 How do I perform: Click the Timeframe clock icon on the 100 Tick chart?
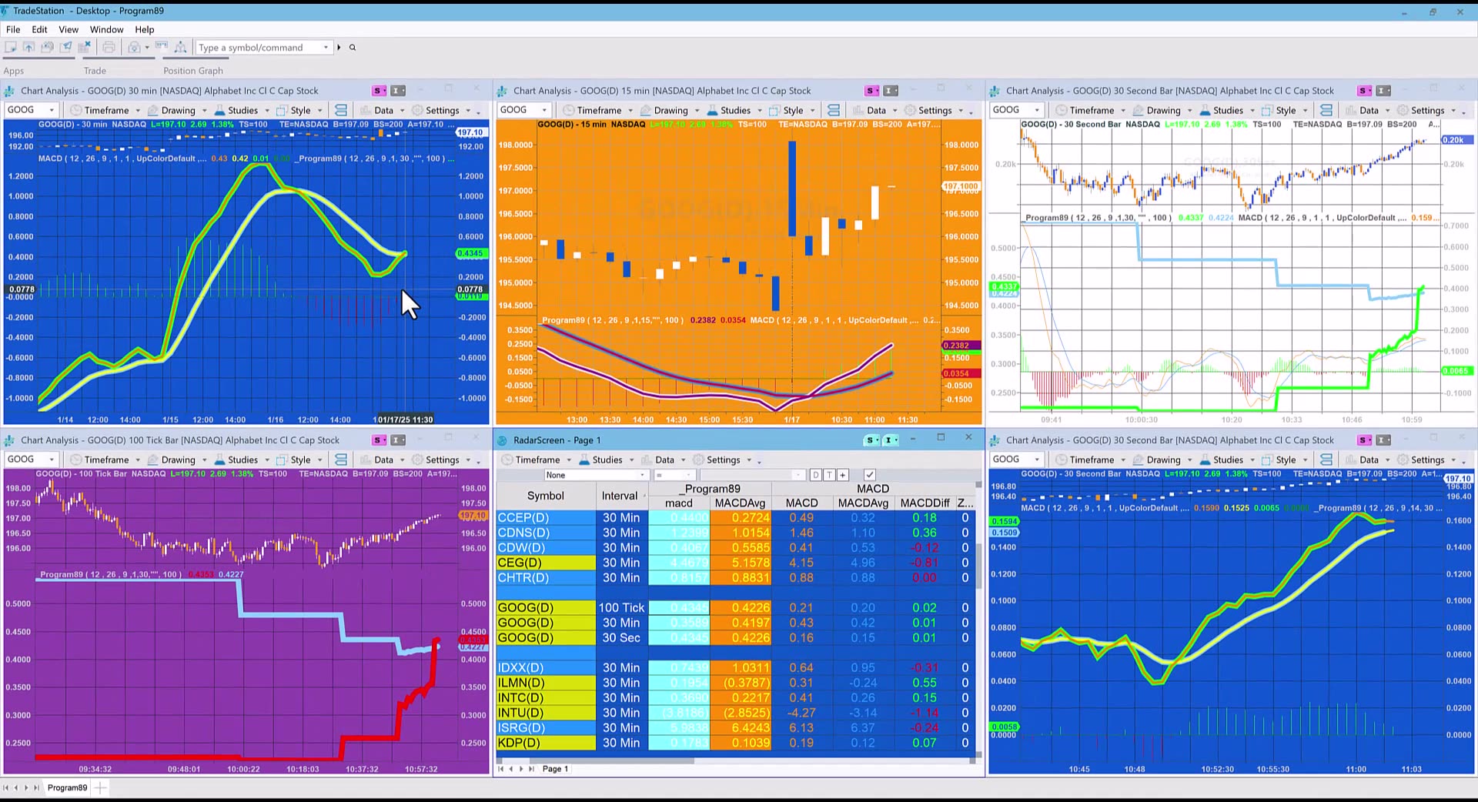(x=75, y=459)
